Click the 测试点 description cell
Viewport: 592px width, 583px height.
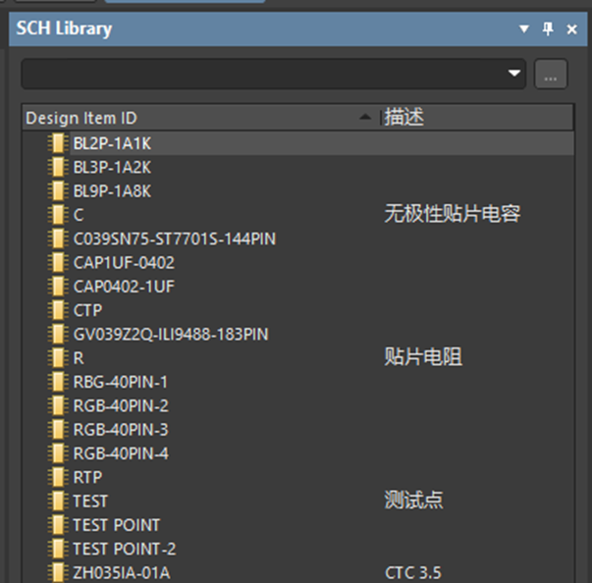pos(413,500)
